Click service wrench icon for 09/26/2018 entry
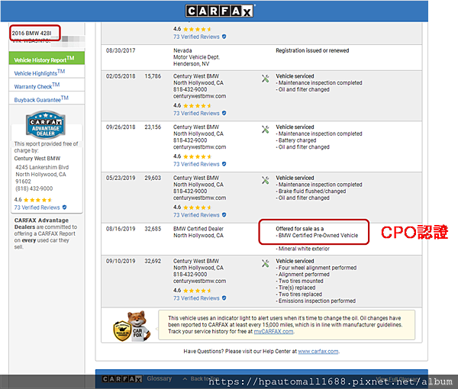458x389 pixels. (265, 129)
